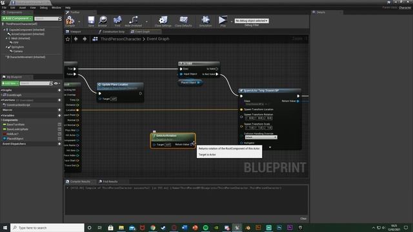Image resolution: width=413 pixels, height=232 pixels.
Task: Collapse the SpringArm tree item
Action: (6, 47)
